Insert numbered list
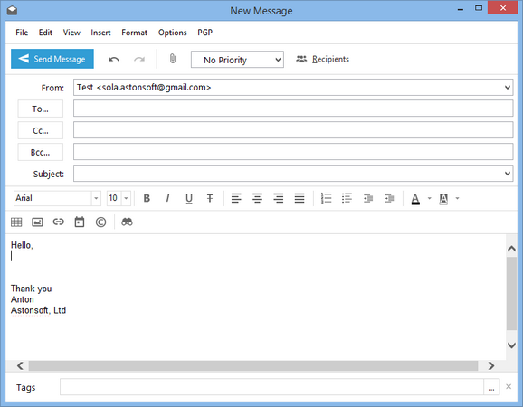 (x=326, y=198)
